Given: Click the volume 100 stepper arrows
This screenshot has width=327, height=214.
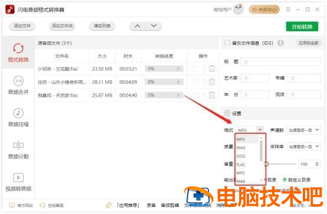Looking at the screenshot, I should pos(317,164).
